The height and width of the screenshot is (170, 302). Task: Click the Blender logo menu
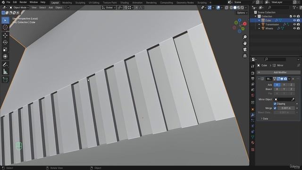pyautogui.click(x=3, y=2)
